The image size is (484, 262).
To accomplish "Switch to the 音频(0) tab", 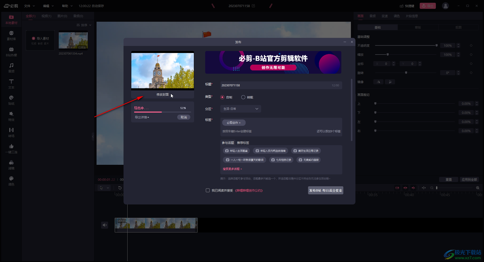I will (x=78, y=16).
